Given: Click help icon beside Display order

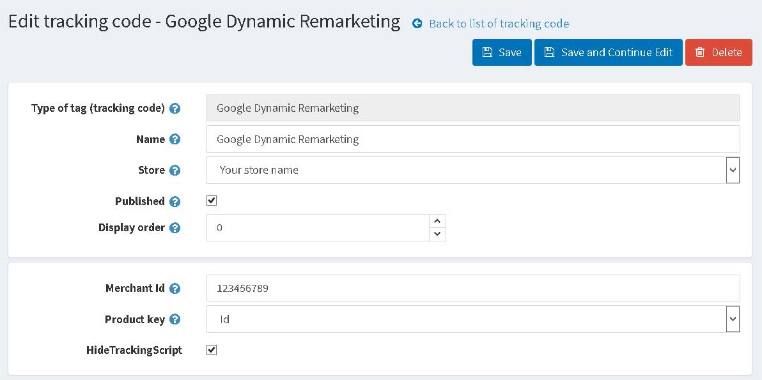Looking at the screenshot, I should point(175,227).
